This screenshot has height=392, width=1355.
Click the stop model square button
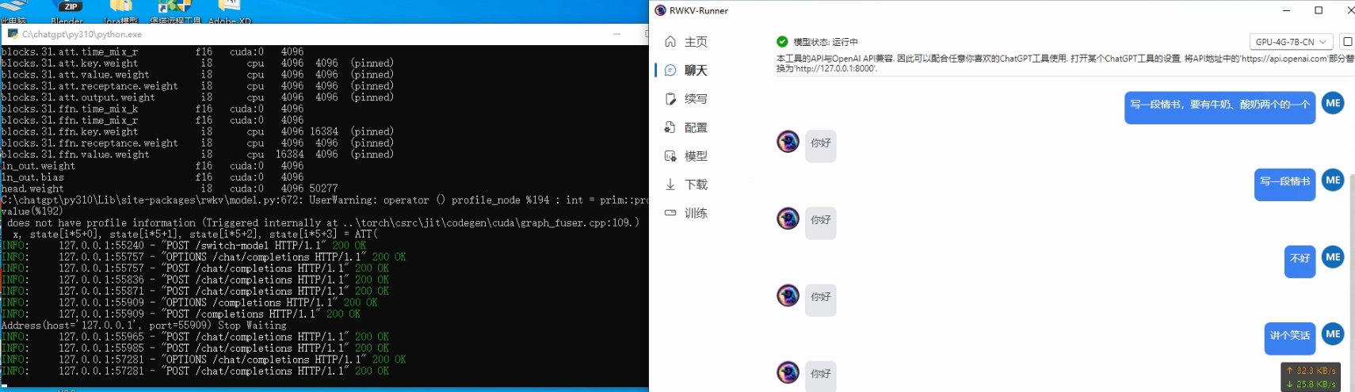point(1347,41)
